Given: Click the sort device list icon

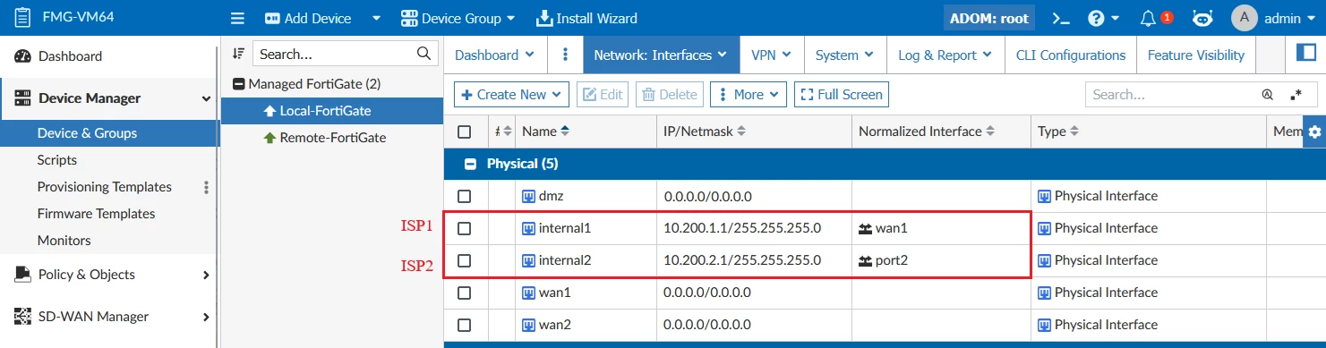Looking at the screenshot, I should tap(238, 54).
